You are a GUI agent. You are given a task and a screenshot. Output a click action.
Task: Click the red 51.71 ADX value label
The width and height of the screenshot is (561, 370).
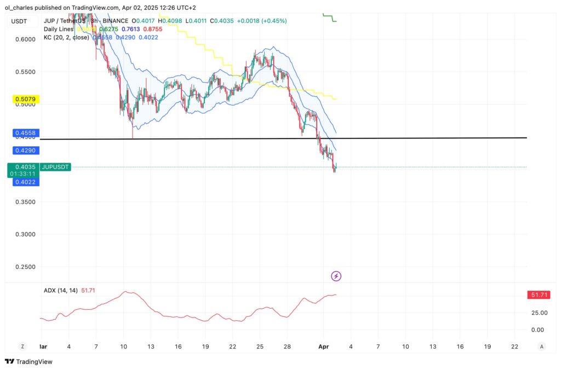tap(539, 294)
